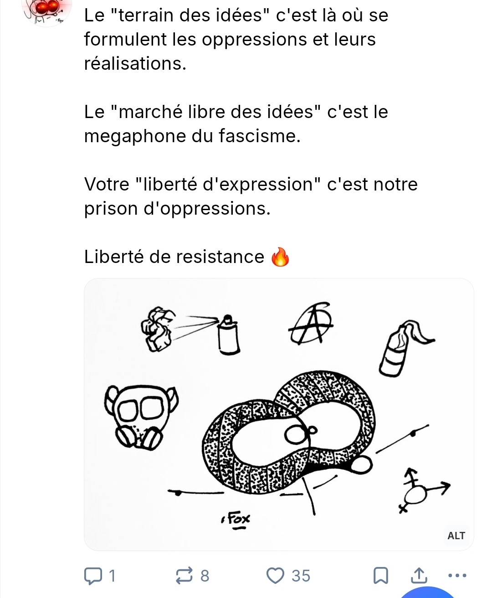Click the reply count 1
Viewport: 492px width, 598px height.
tap(113, 576)
